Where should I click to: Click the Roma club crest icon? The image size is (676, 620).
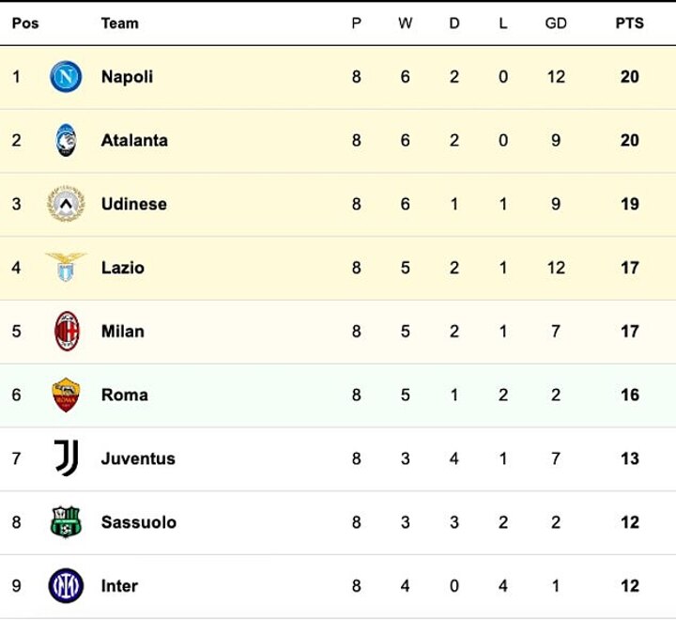coord(66,395)
